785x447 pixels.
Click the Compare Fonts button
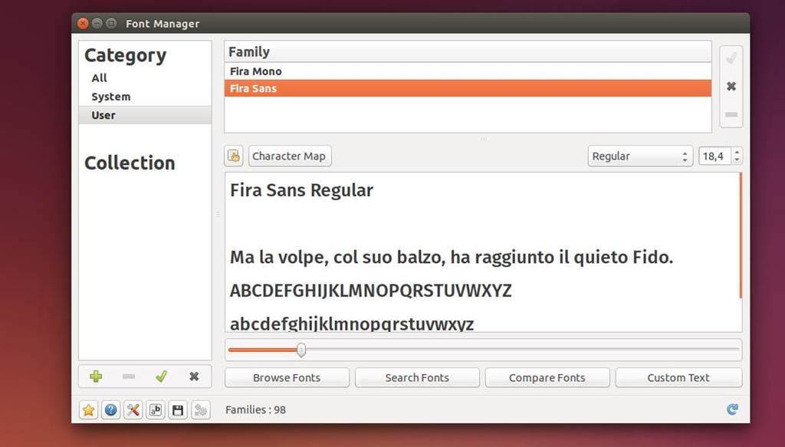click(547, 378)
